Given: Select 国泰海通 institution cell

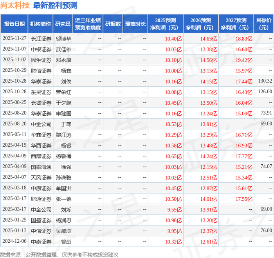Looking at the screenshot, I should tap(41, 167).
